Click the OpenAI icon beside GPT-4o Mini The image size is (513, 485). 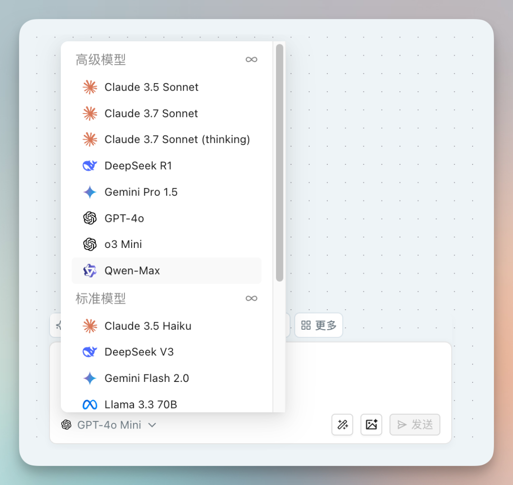[66, 425]
